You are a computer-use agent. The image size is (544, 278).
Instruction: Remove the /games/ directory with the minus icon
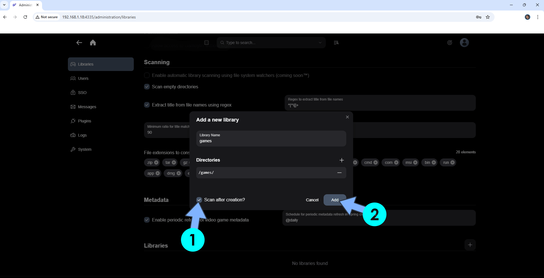click(x=339, y=173)
